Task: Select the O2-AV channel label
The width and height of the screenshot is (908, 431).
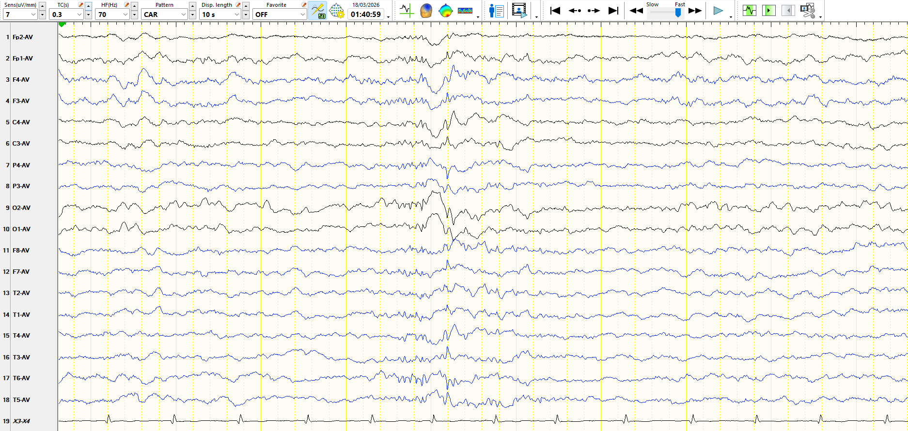Action: (x=21, y=208)
